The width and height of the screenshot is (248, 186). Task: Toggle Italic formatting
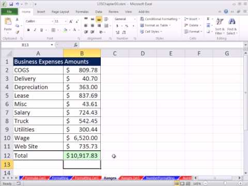tap(35, 30)
